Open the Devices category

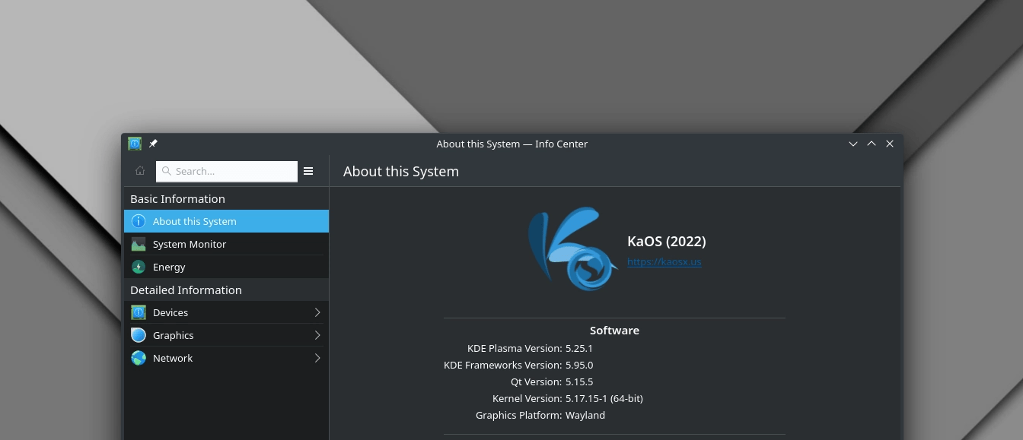[226, 312]
